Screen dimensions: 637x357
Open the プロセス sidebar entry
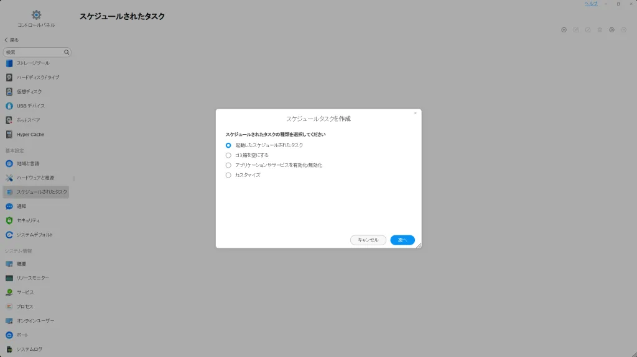tap(35, 306)
